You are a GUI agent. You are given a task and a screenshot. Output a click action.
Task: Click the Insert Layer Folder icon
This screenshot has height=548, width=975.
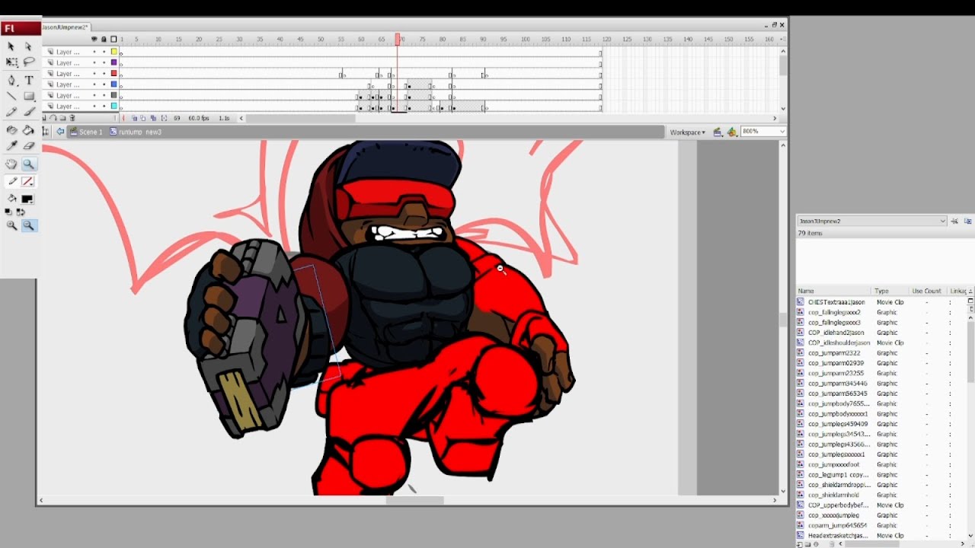pyautogui.click(x=62, y=118)
